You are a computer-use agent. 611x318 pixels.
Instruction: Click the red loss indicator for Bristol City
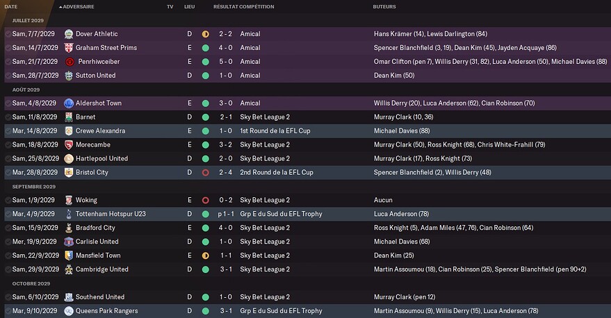tap(205, 172)
